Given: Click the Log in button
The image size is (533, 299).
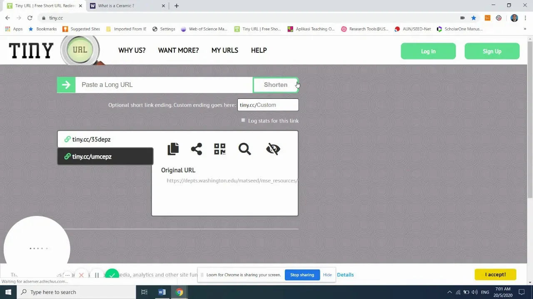Looking at the screenshot, I should 428,51.
